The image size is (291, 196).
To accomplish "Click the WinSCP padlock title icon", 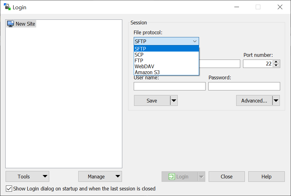I will click(7, 7).
